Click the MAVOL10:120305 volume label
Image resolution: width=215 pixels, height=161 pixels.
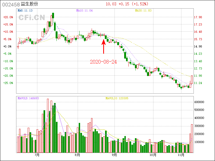pyautogui.click(x=117, y=98)
